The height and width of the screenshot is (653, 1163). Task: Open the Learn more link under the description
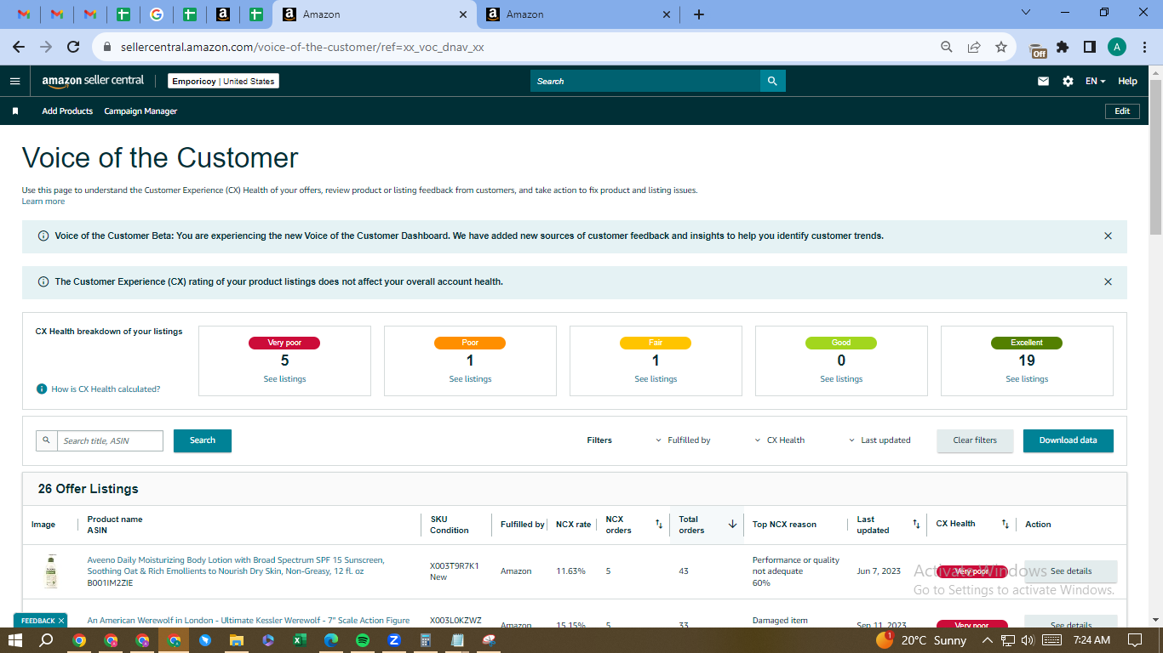click(43, 202)
